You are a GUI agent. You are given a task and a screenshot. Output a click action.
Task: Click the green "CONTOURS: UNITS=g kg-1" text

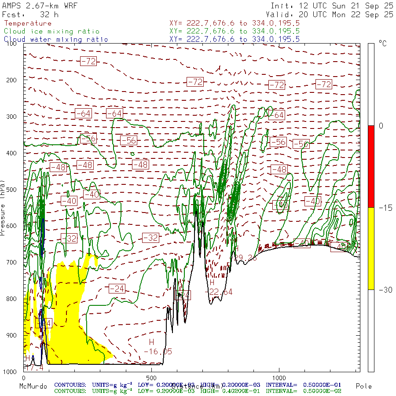click(x=93, y=391)
